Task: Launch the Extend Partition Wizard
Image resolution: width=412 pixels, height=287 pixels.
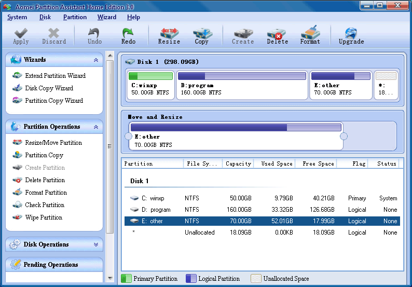Action: 55,76
